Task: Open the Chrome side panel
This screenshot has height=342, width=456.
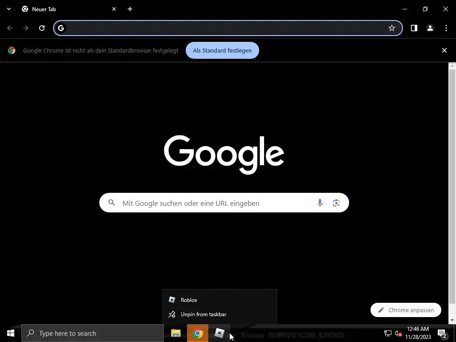Action: [x=414, y=28]
